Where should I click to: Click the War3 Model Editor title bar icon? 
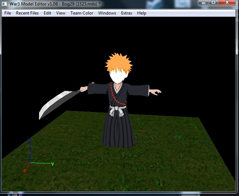point(4,4)
